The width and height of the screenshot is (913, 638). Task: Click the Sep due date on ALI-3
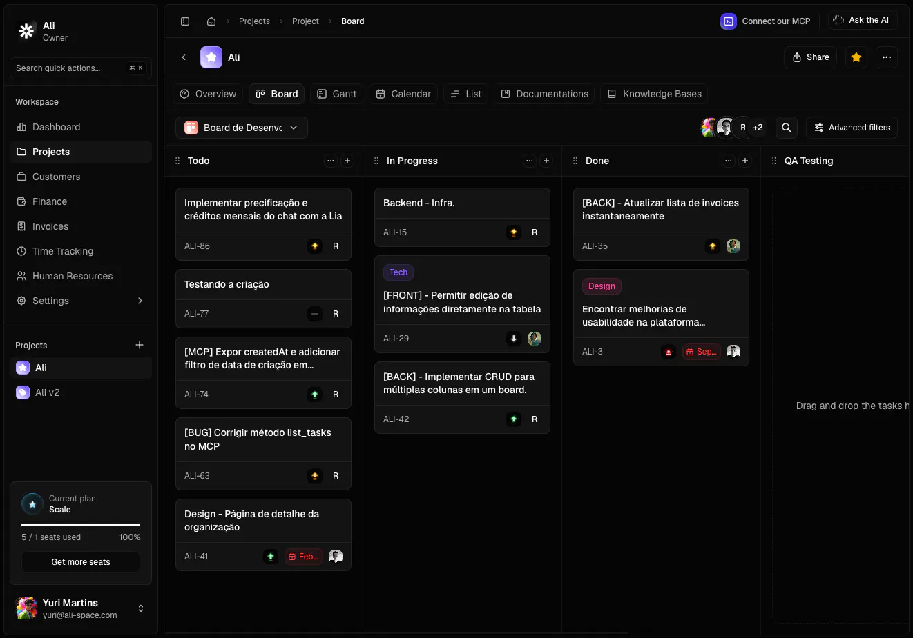tap(702, 352)
